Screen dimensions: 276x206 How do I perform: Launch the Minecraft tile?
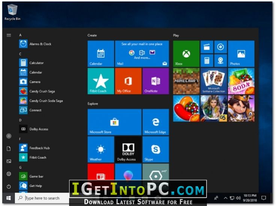[186, 81]
